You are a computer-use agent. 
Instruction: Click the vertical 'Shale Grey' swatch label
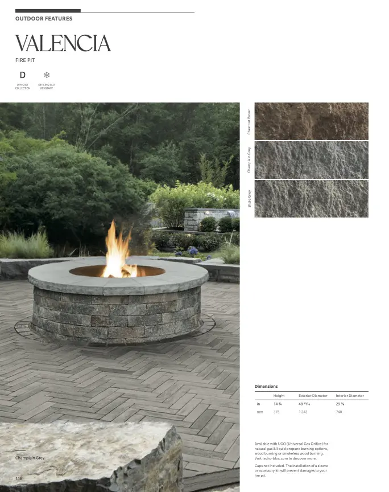[249, 199]
